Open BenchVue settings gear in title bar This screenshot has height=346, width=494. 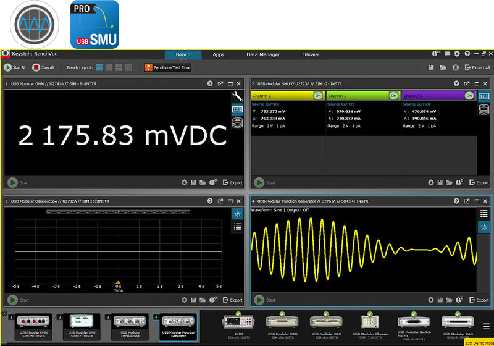(x=457, y=54)
